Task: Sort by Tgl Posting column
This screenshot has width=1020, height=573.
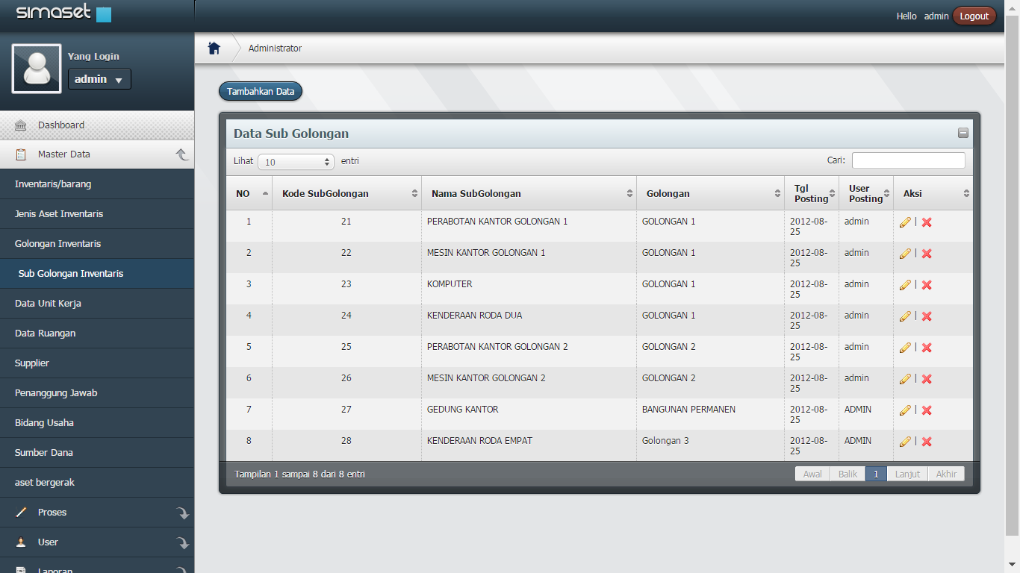Action: tap(812, 193)
